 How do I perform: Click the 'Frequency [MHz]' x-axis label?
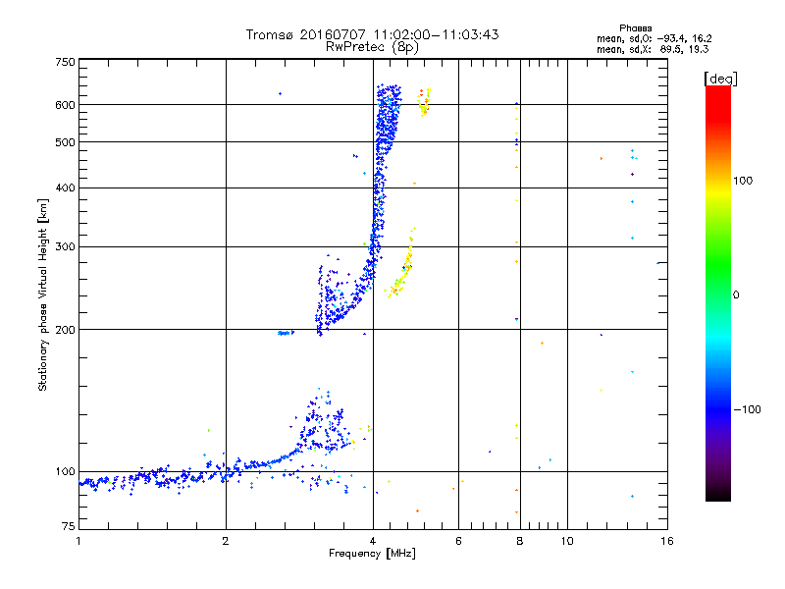tap(372, 554)
